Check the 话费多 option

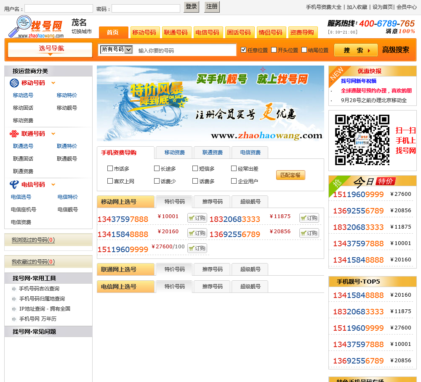(195, 181)
